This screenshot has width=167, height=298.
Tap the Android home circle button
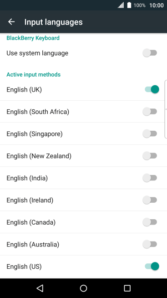[x=84, y=288]
